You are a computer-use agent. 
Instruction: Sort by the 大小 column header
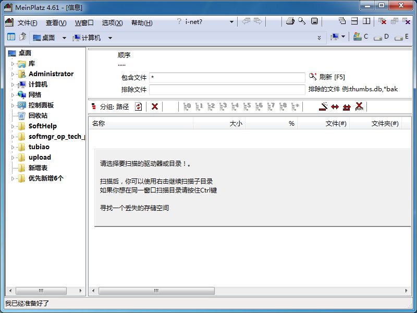pyautogui.click(x=219, y=124)
